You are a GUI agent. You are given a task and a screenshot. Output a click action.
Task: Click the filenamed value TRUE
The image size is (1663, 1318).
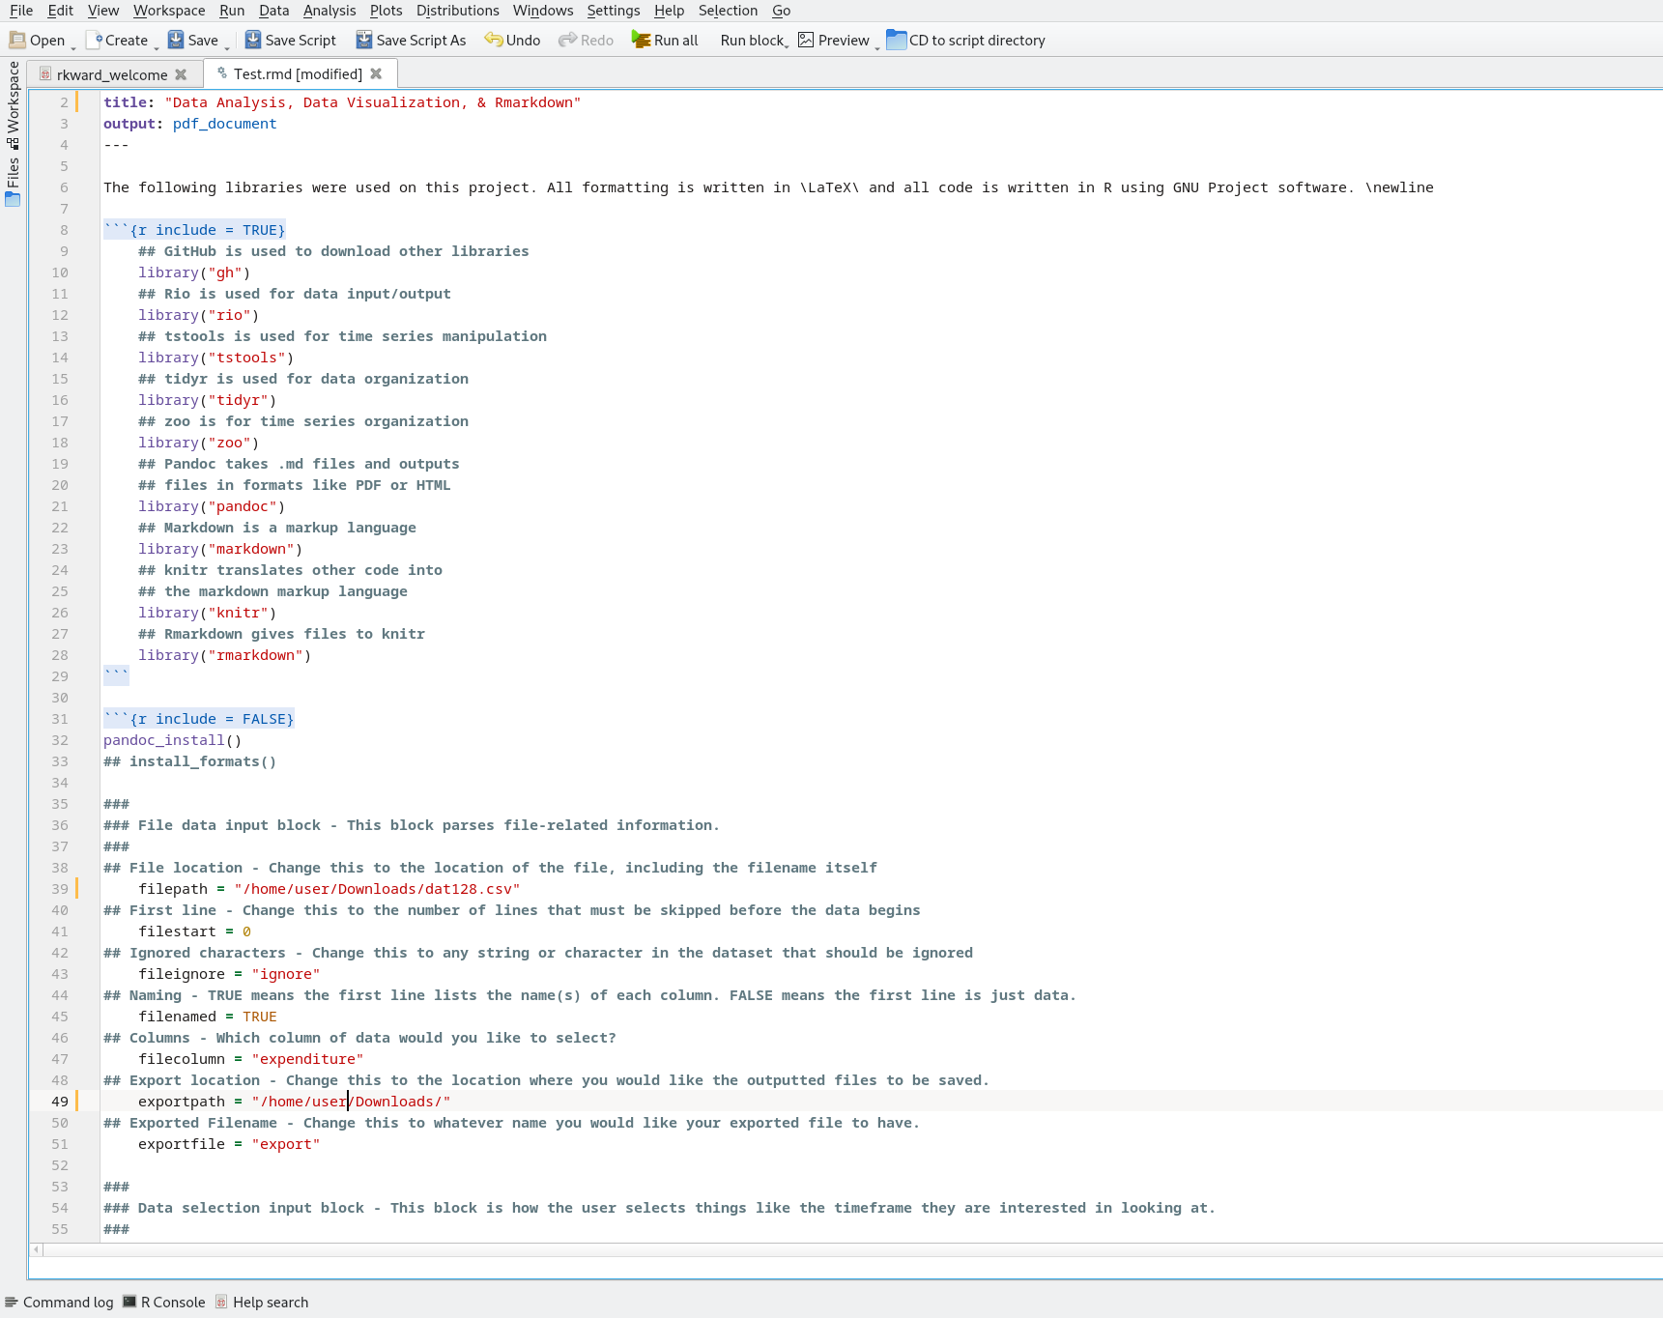point(260,1017)
